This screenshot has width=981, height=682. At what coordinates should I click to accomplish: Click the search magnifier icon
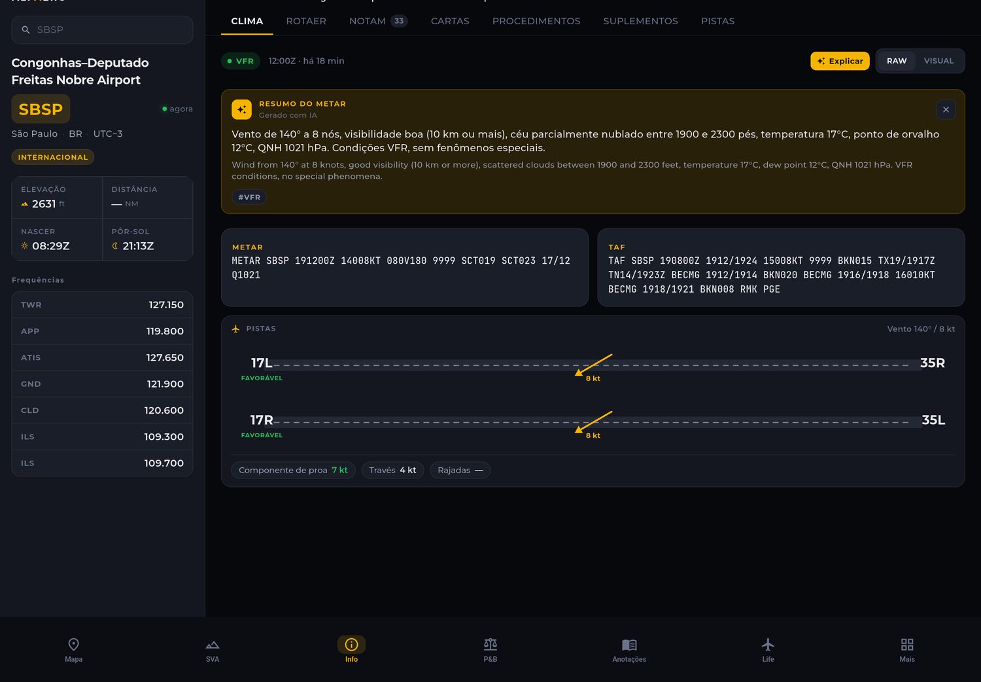pyautogui.click(x=26, y=30)
